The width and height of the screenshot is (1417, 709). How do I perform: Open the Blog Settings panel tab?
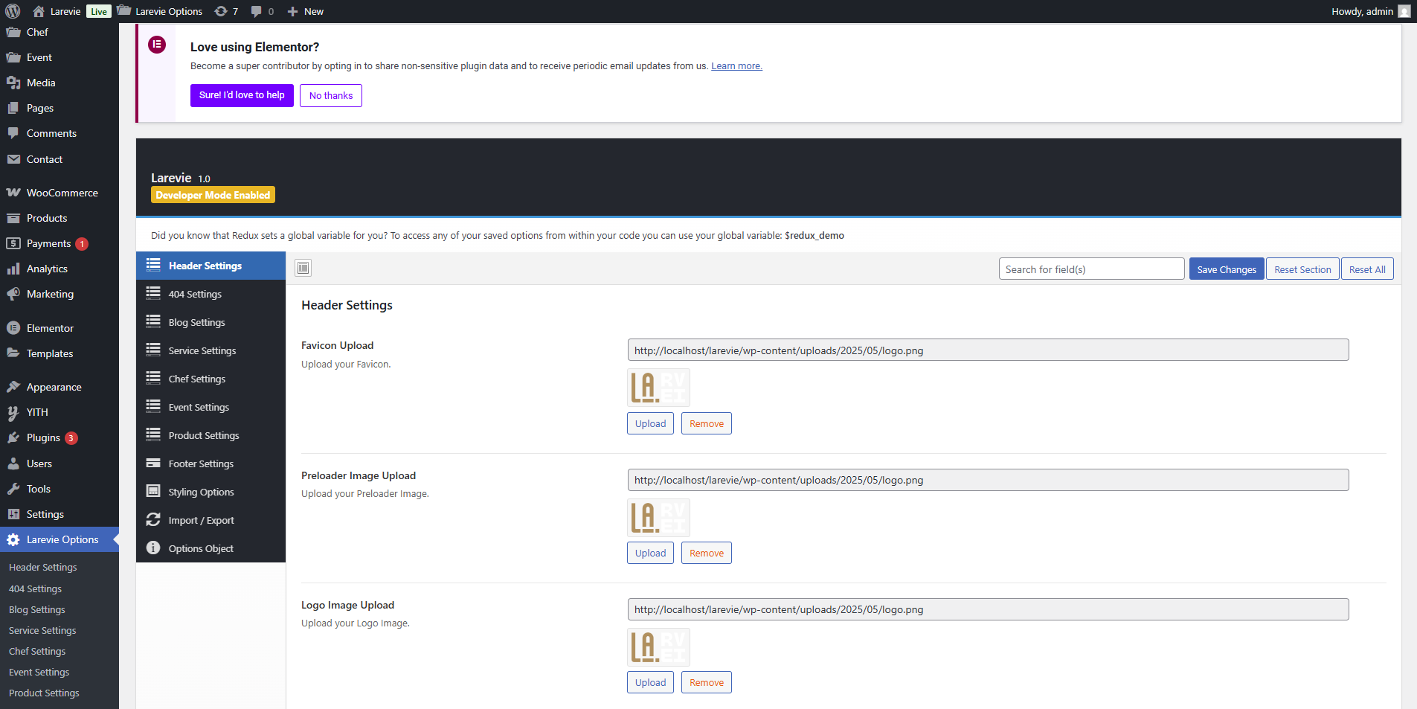[x=211, y=322]
